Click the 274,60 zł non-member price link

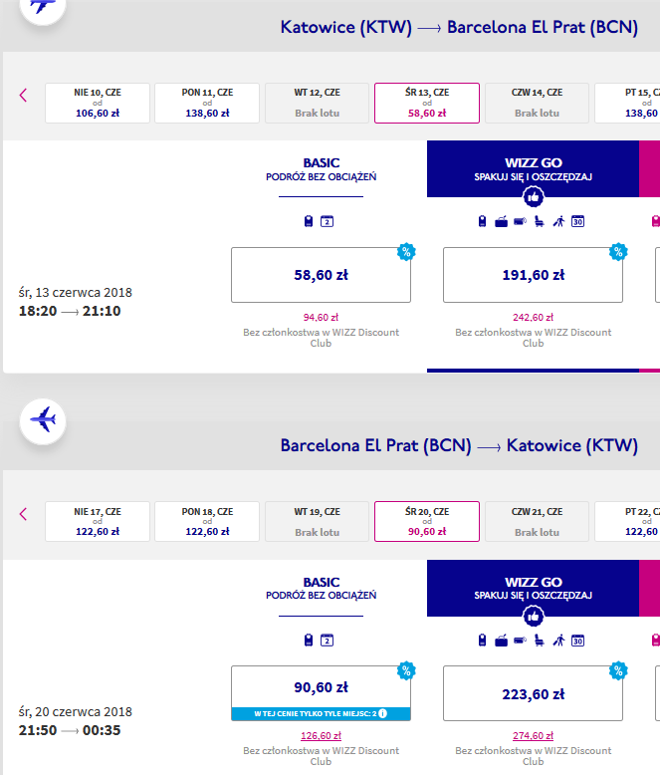(533, 735)
